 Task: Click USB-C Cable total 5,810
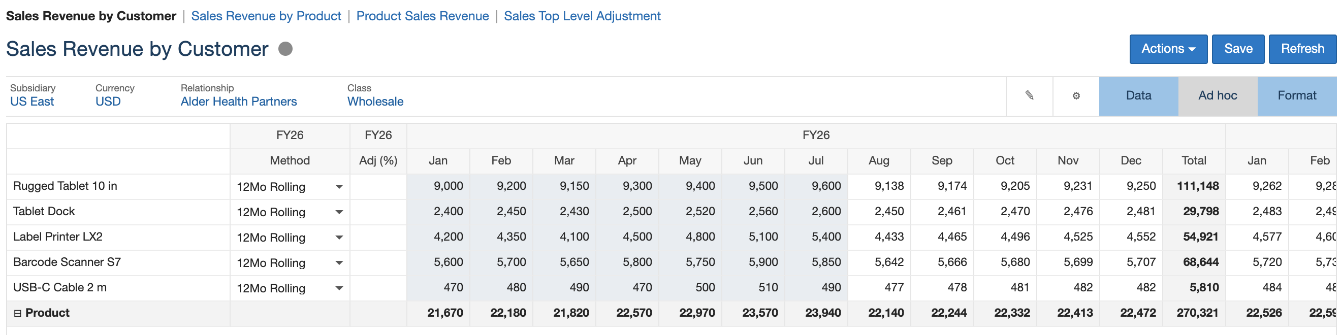pyautogui.click(x=1194, y=288)
